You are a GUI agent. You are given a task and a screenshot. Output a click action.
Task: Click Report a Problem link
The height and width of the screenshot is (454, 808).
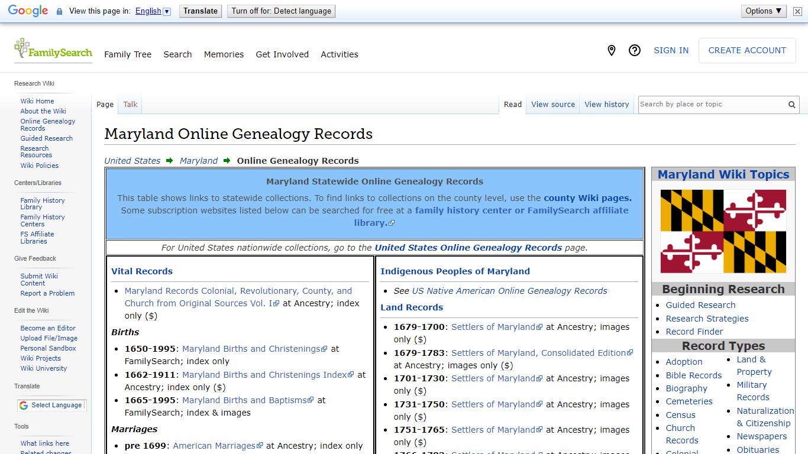tap(47, 293)
